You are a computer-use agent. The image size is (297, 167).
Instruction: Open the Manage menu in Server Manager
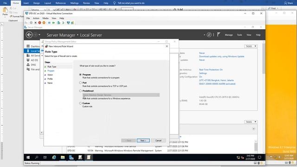coord(229,35)
